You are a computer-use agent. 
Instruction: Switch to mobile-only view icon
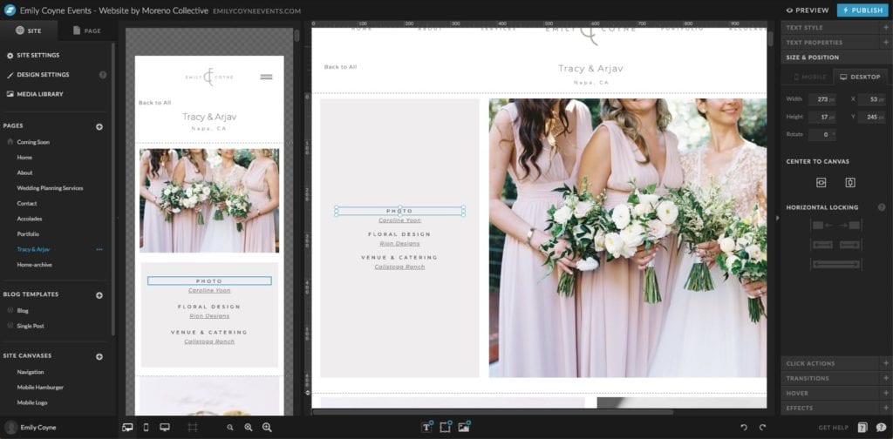[x=146, y=428]
